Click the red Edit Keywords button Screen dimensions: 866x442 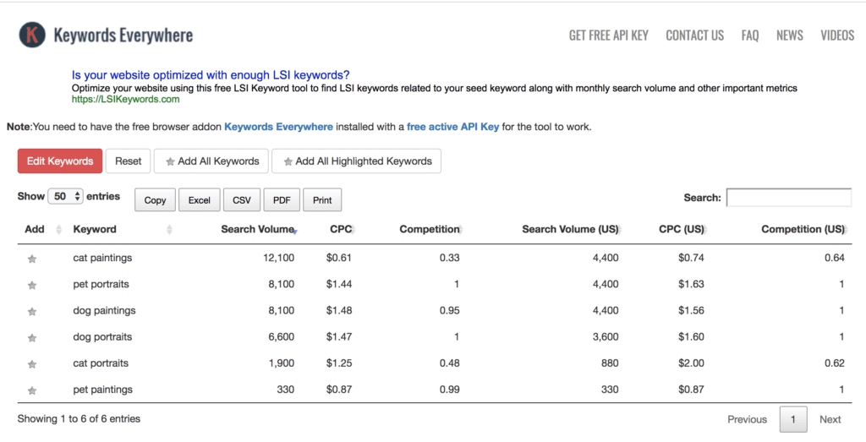(x=60, y=161)
